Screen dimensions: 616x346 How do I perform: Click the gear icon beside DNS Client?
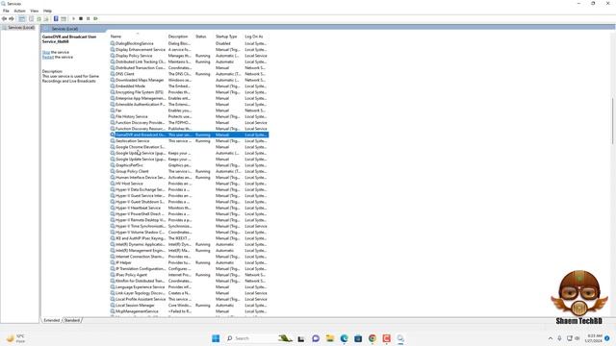click(113, 74)
